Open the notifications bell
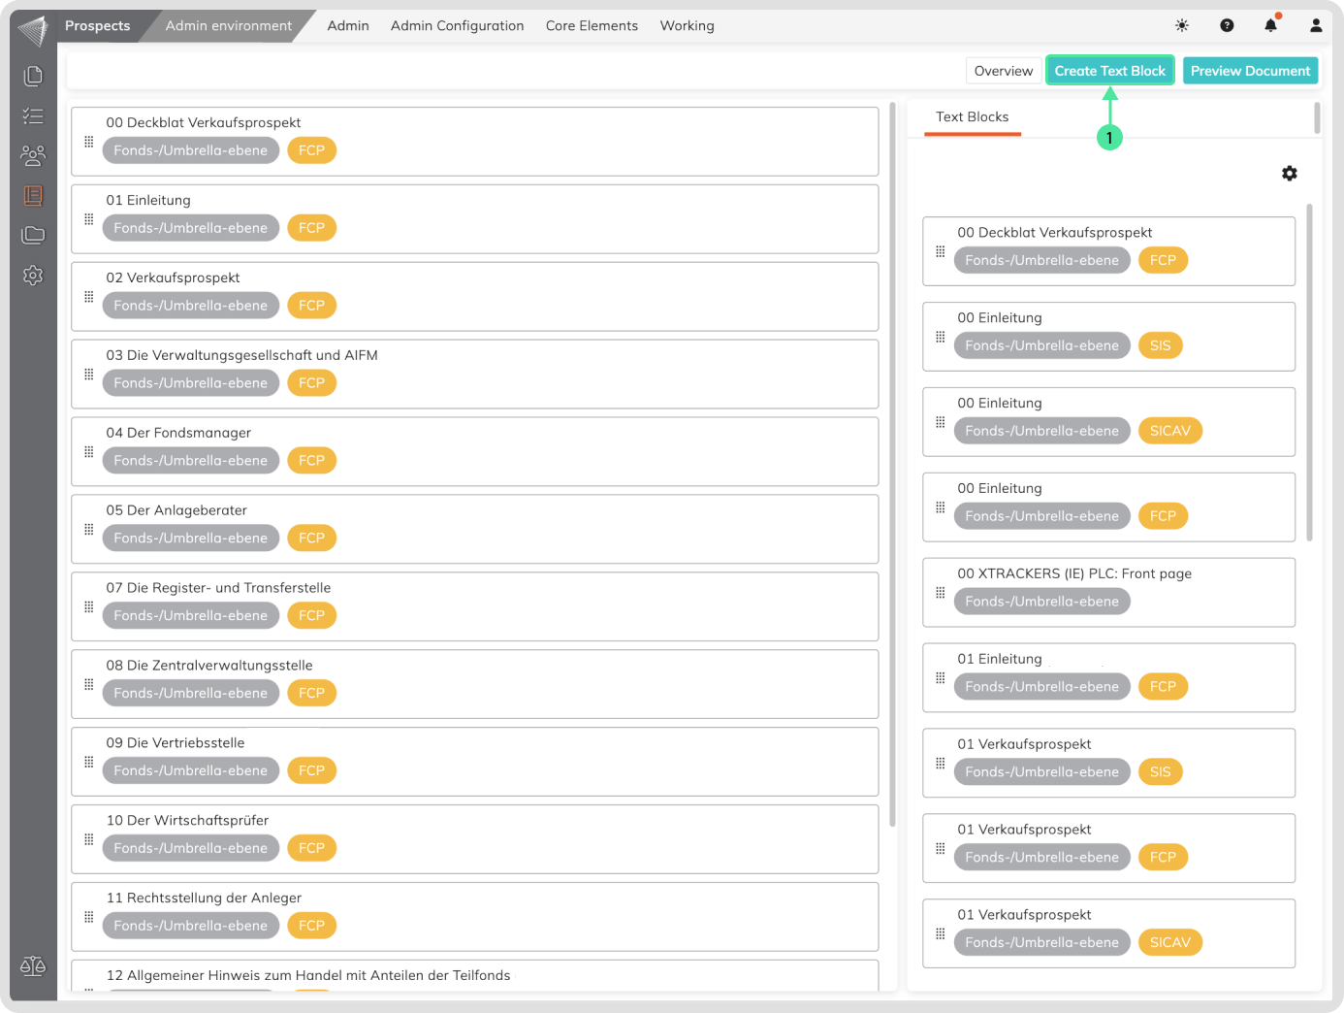The width and height of the screenshot is (1344, 1013). pos(1270,26)
